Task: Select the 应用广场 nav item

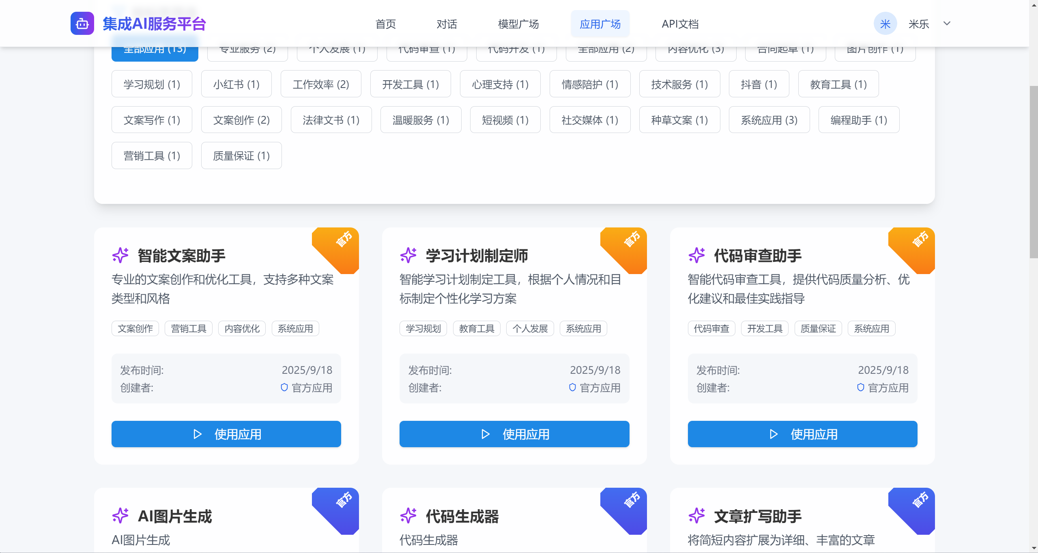Action: point(600,24)
